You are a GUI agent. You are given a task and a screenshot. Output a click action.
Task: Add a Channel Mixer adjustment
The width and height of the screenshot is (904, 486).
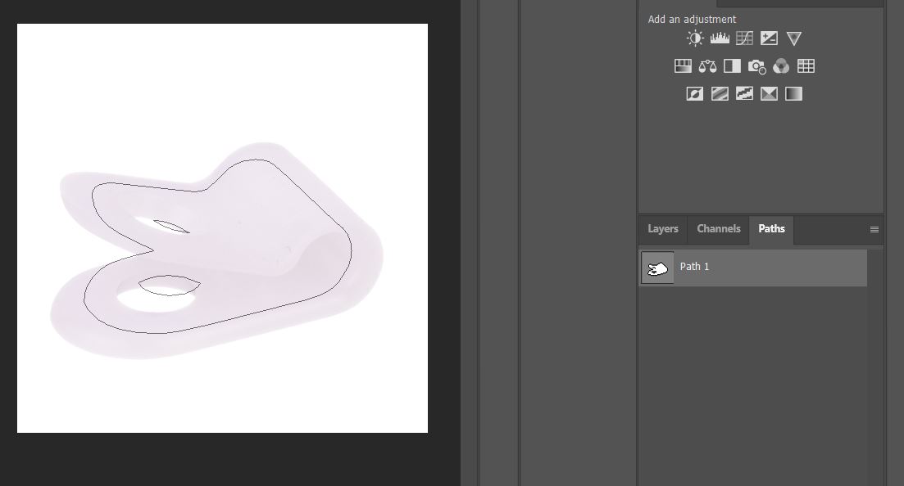pyautogui.click(x=781, y=66)
